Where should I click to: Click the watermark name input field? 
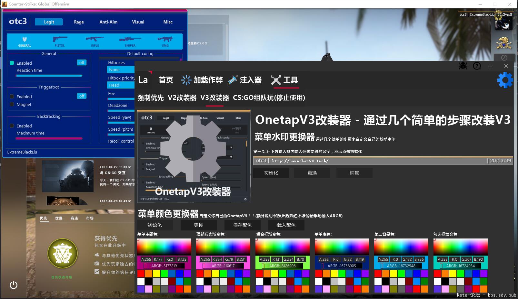[x=383, y=161]
